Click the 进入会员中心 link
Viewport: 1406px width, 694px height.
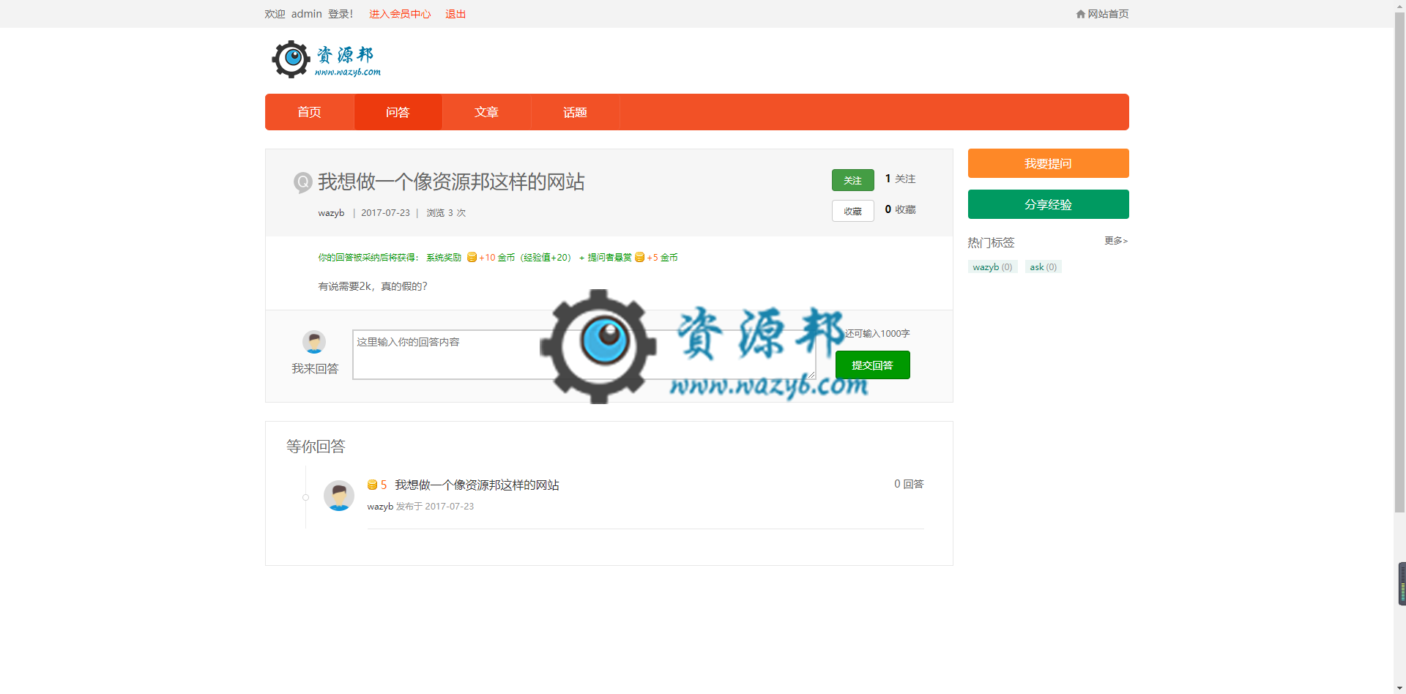(x=400, y=14)
